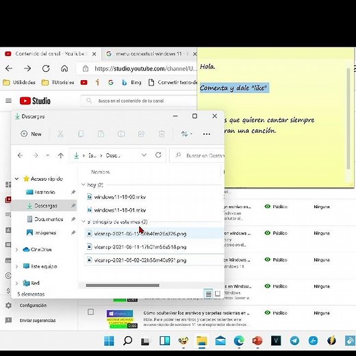Select Imágenes in the navigation pane
This screenshot has height=356, width=356.
click(x=45, y=233)
